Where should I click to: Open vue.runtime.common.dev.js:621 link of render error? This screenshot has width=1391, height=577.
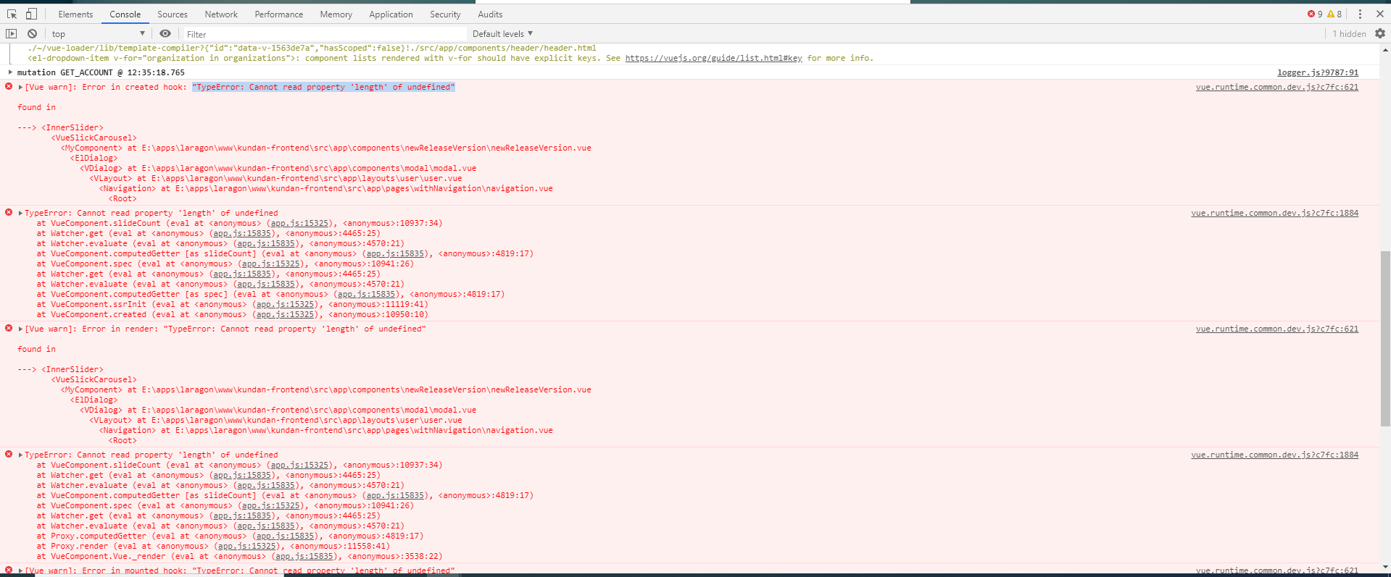pos(1277,329)
